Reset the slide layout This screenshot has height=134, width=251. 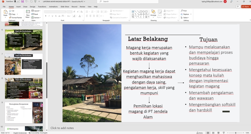[35, 14]
